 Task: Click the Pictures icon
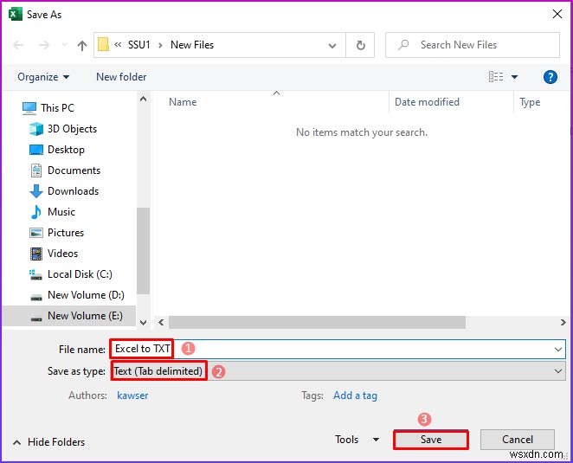point(35,233)
